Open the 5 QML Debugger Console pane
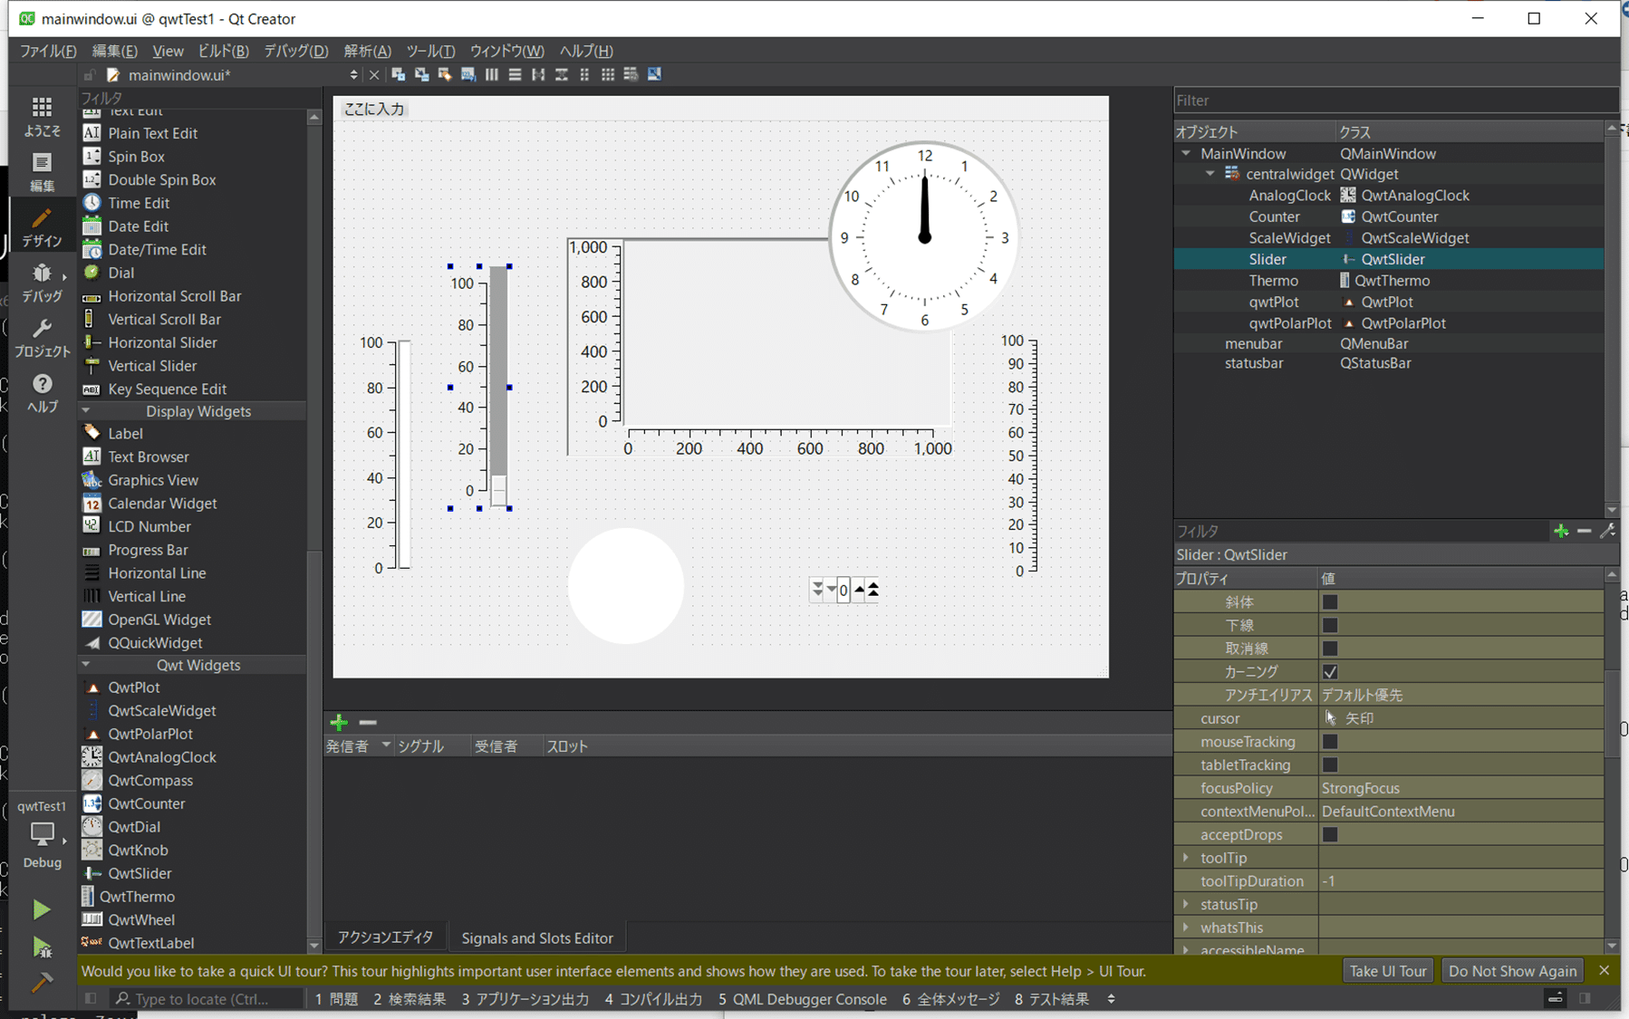The height and width of the screenshot is (1019, 1629). [x=803, y=999]
